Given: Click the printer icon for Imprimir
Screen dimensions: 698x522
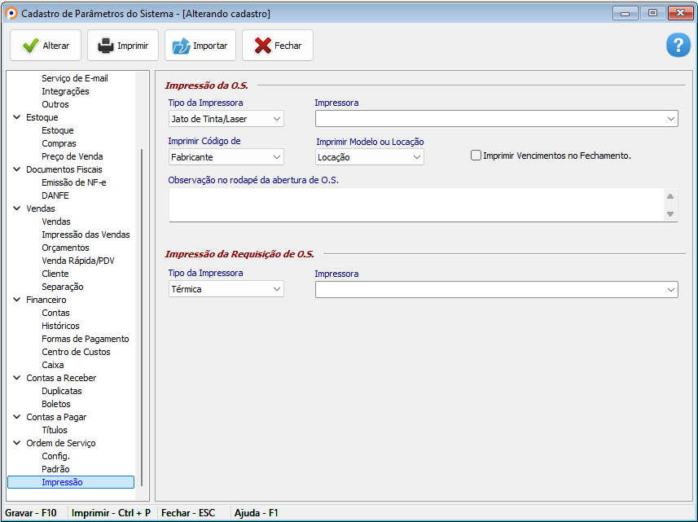Looking at the screenshot, I should click(106, 46).
